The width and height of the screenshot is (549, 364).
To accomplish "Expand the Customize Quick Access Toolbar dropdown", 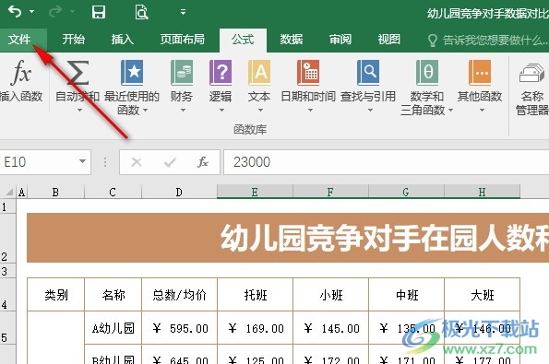I will pos(183,12).
